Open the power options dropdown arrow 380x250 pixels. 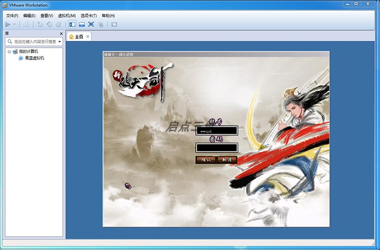(x=14, y=25)
